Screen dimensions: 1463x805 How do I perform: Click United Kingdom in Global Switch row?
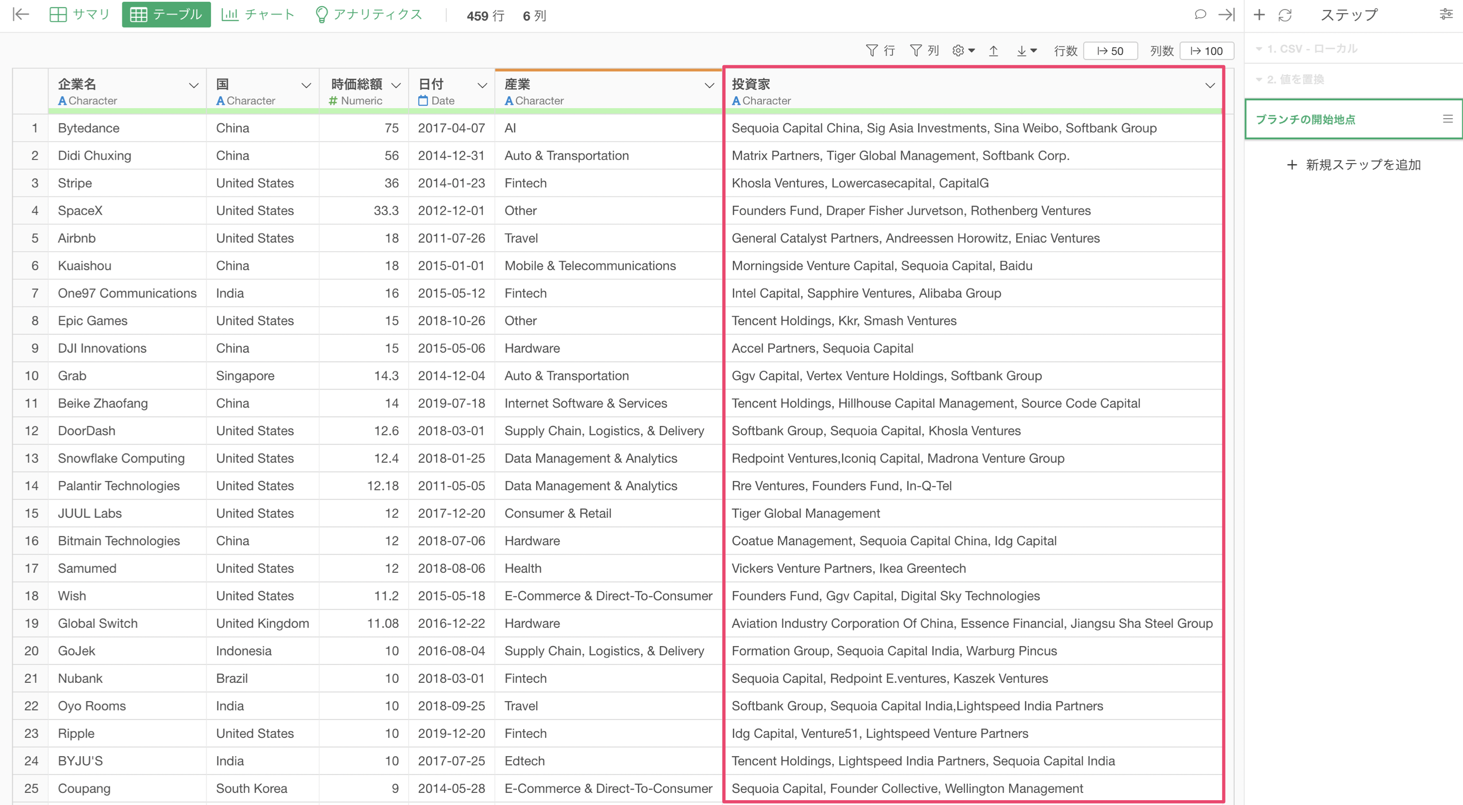pyautogui.click(x=262, y=624)
